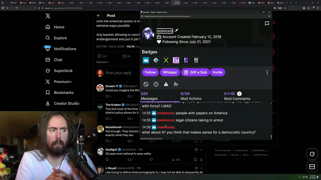Open Creator Studio in the X sidebar
The width and height of the screenshot is (321, 180).
point(62,103)
